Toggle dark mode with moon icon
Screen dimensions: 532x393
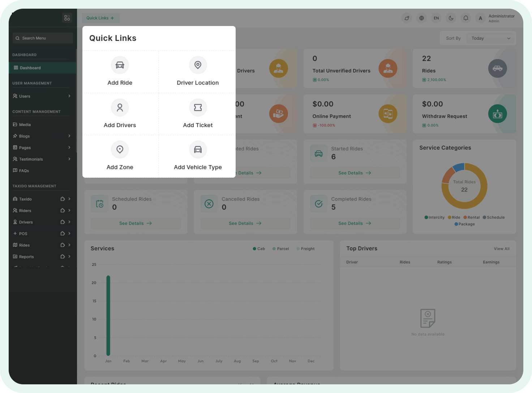click(x=451, y=18)
